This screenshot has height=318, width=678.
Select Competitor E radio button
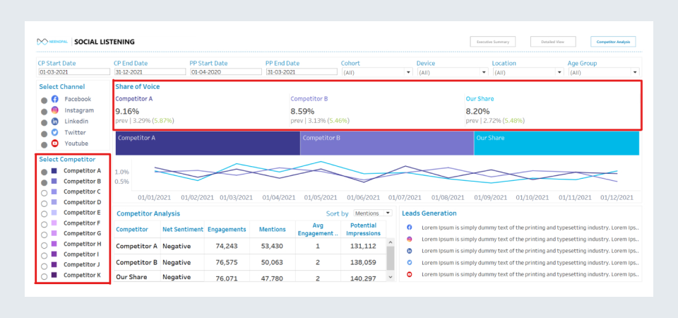[44, 213]
